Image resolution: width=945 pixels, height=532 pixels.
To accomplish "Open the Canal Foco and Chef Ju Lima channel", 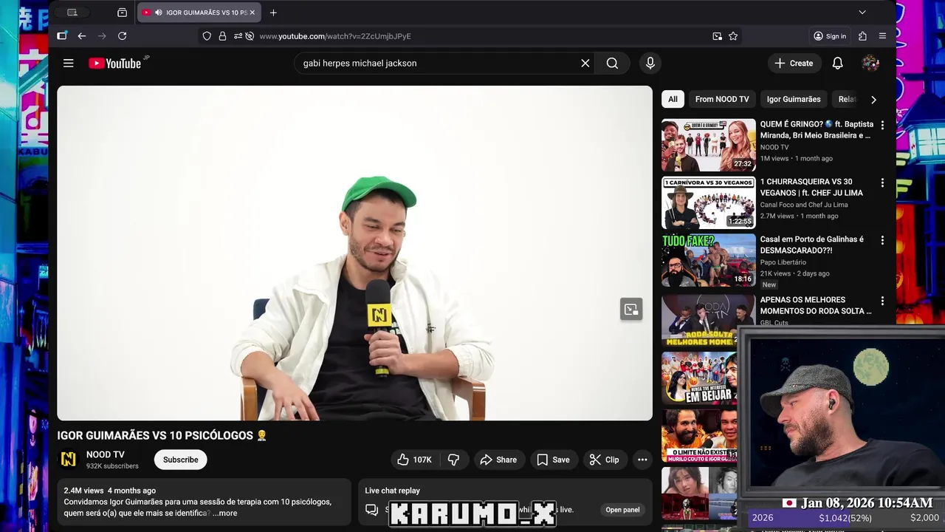I will pos(804,205).
